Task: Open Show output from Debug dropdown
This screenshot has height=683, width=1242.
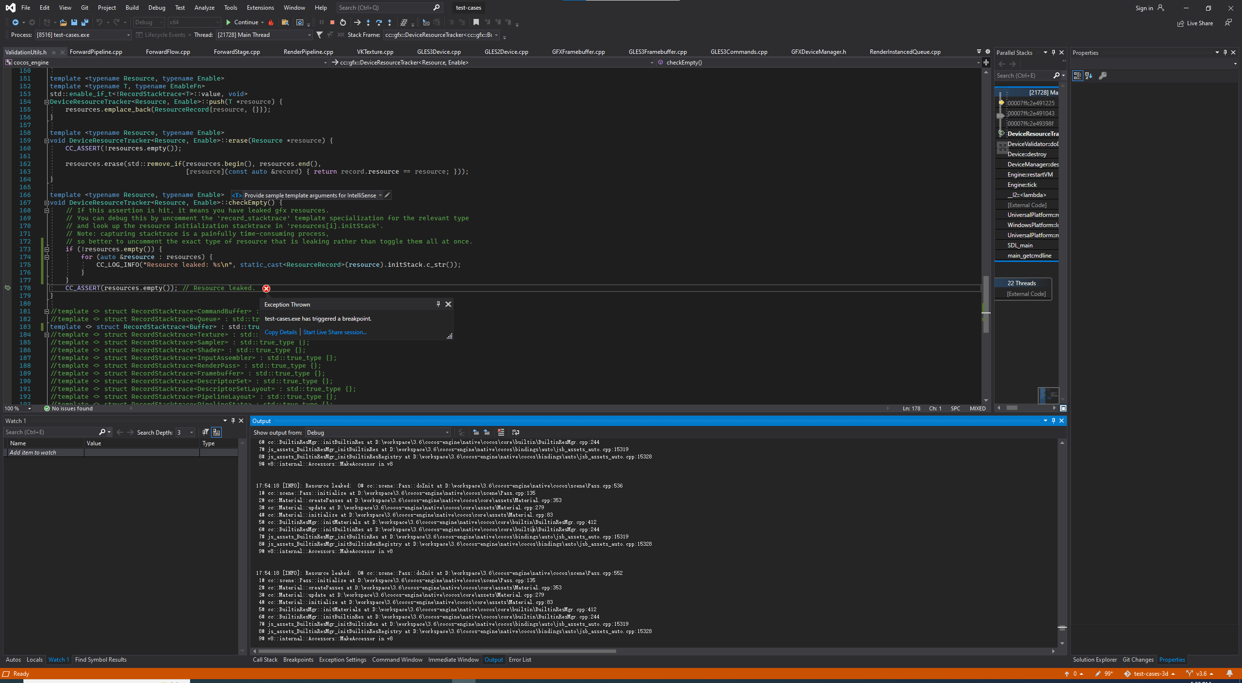Action: click(x=377, y=433)
